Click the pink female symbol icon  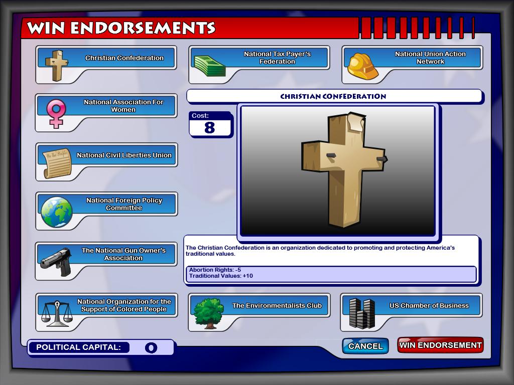[x=56, y=114]
